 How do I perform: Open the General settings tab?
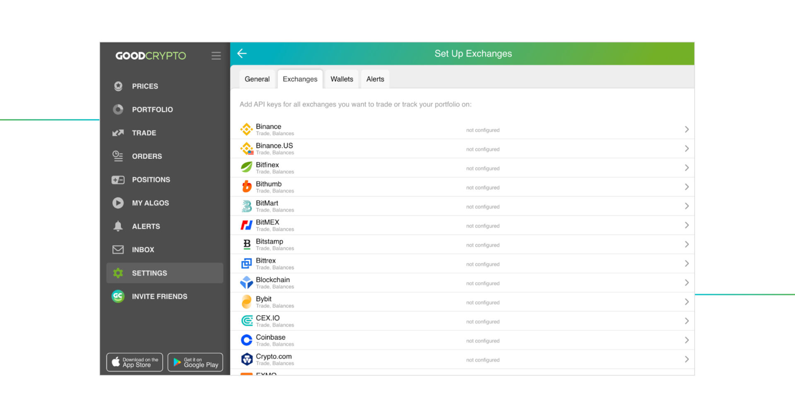click(257, 79)
